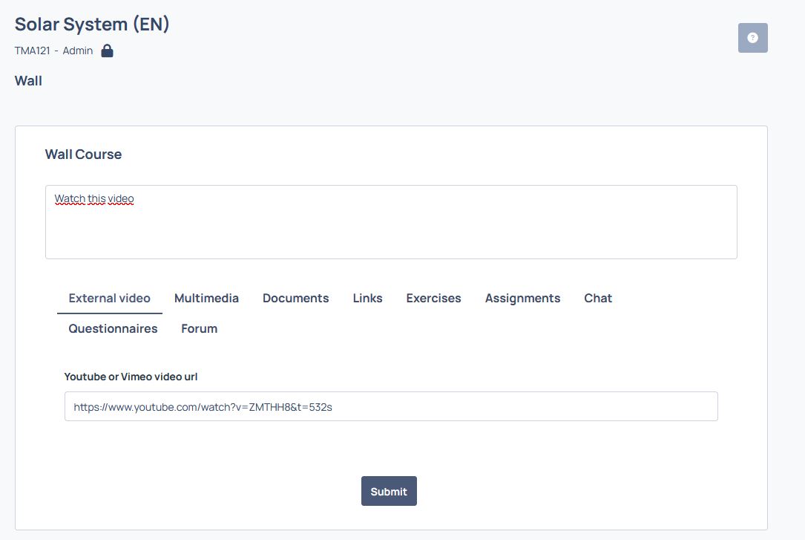The image size is (805, 540).
Task: Click the 'Watch this video' text
Action: click(x=94, y=198)
